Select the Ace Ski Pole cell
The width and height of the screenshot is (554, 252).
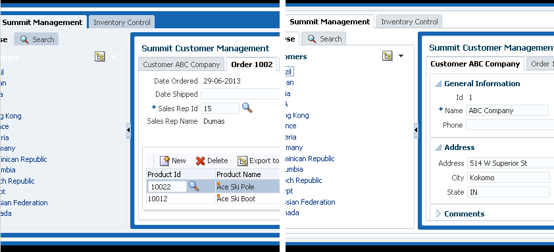coord(247,186)
